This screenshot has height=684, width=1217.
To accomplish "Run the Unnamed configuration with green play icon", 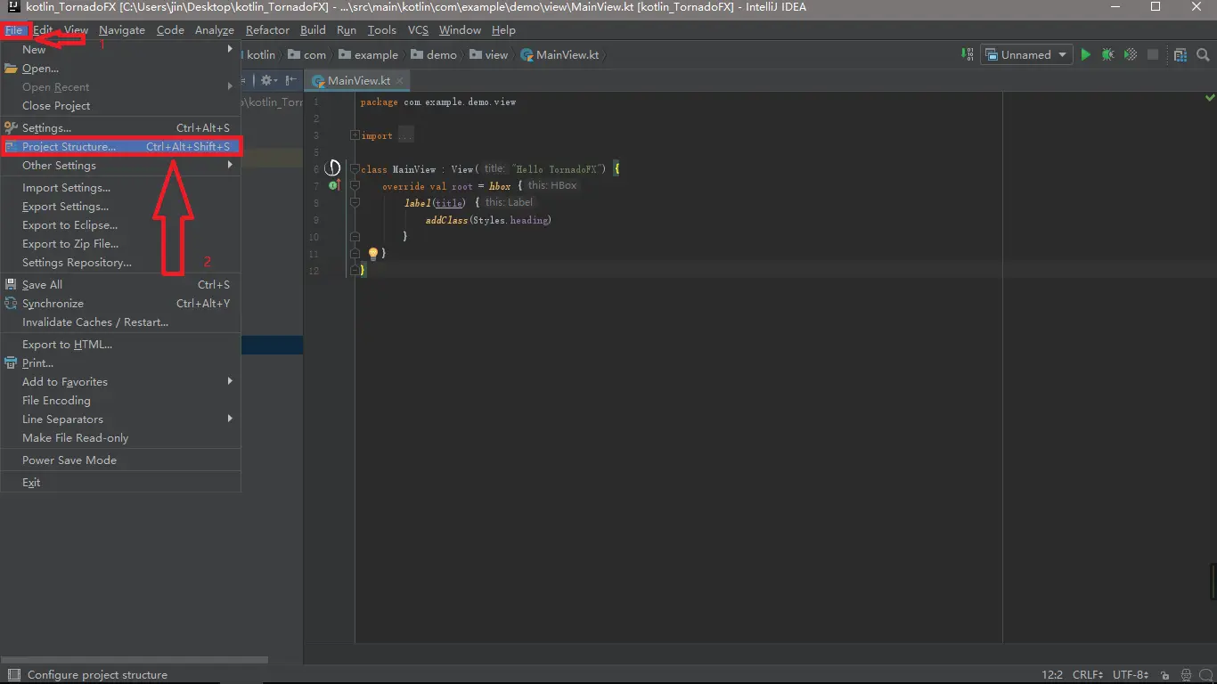I will click(1085, 54).
